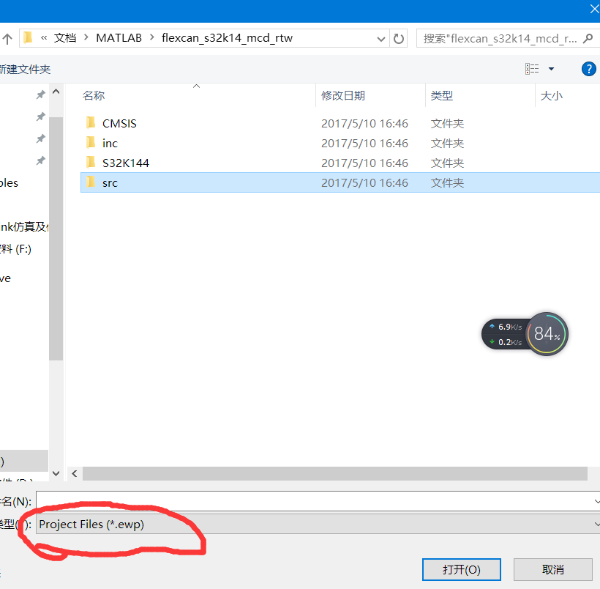
Task: Refresh the current folder view
Action: click(x=399, y=38)
